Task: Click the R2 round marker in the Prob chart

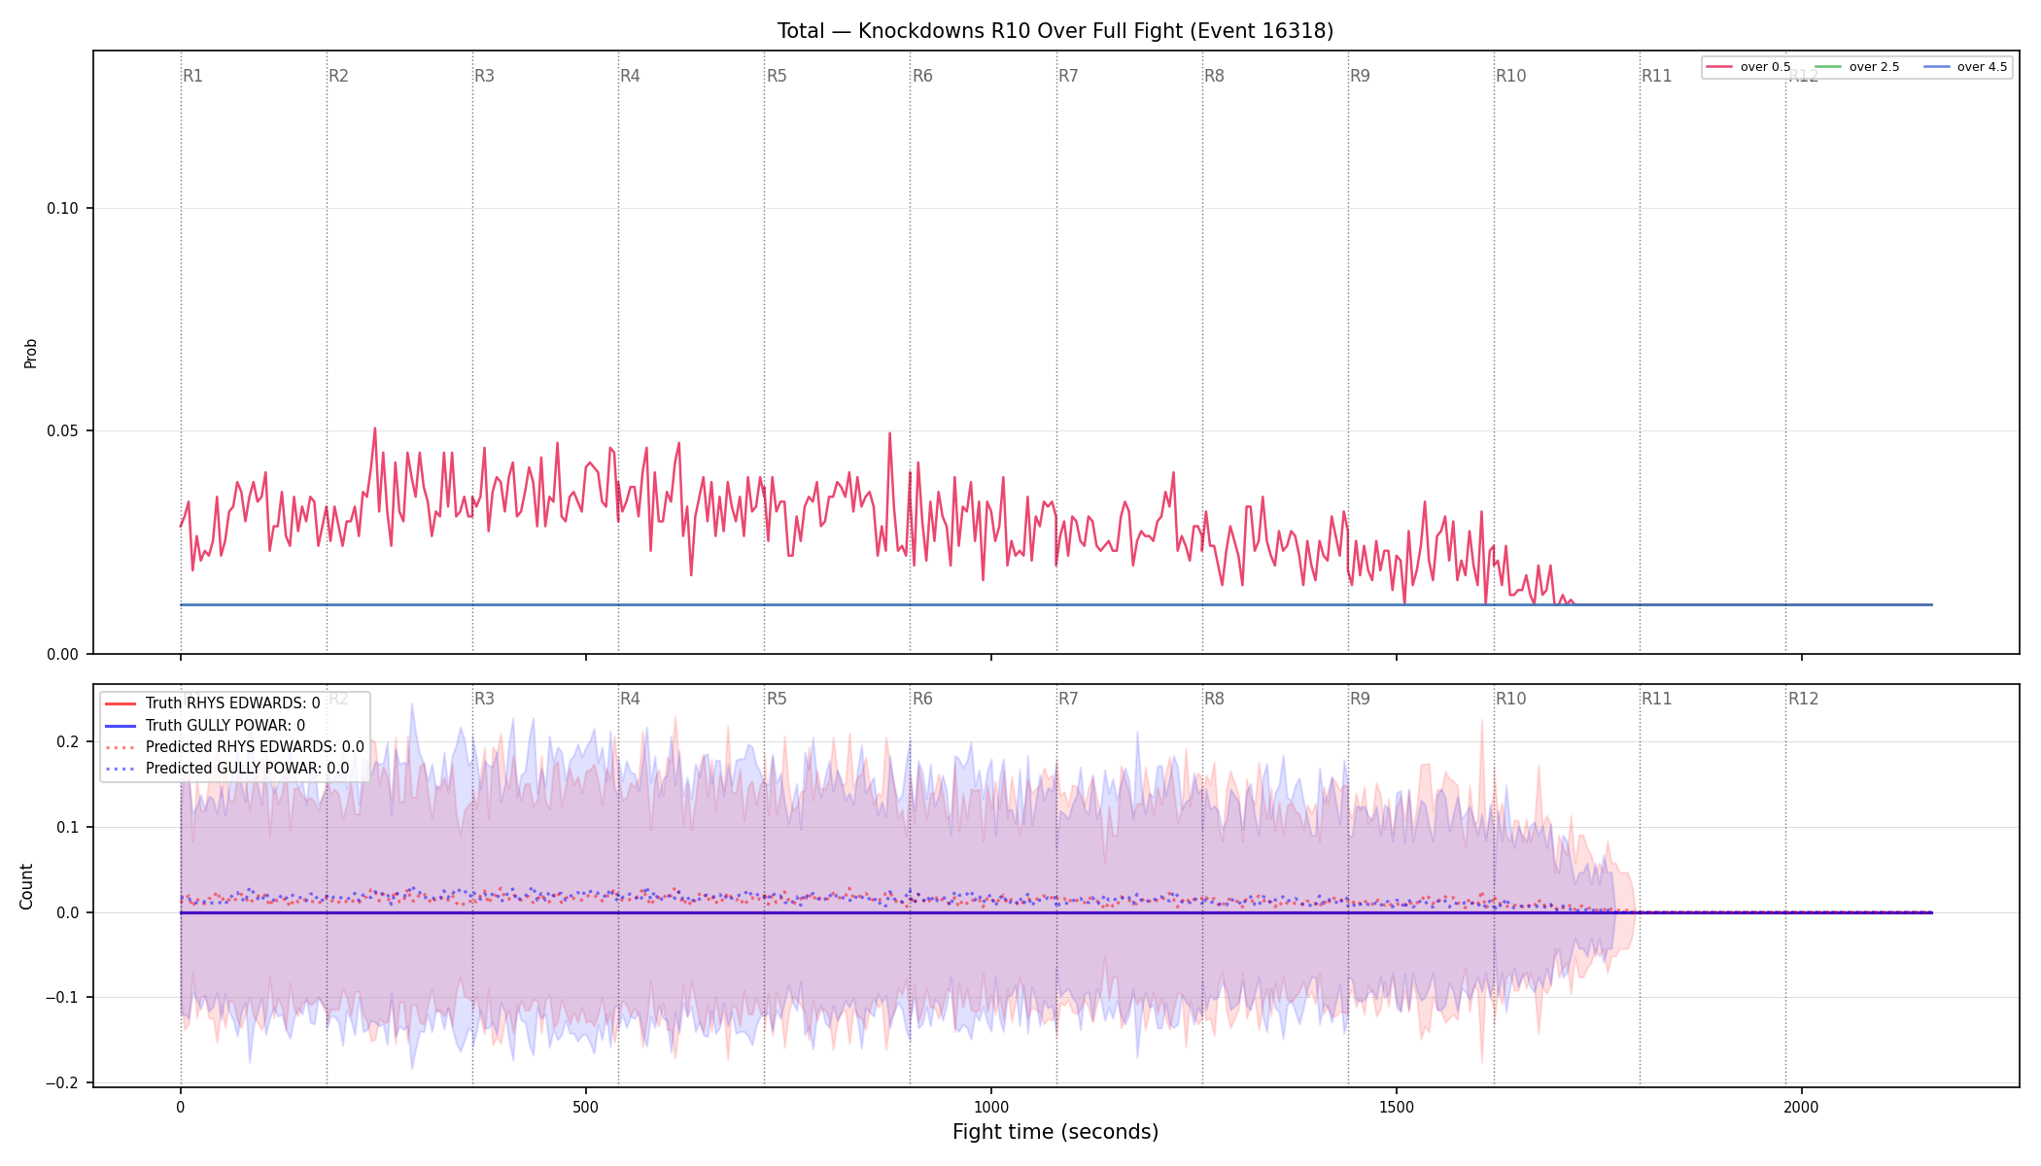Action: [x=338, y=76]
